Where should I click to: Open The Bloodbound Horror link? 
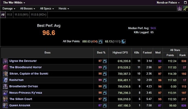26,67
